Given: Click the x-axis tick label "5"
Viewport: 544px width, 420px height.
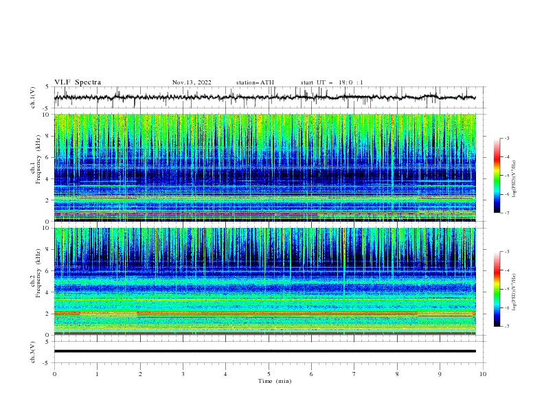Looking at the screenshot, I should pos(269,374).
